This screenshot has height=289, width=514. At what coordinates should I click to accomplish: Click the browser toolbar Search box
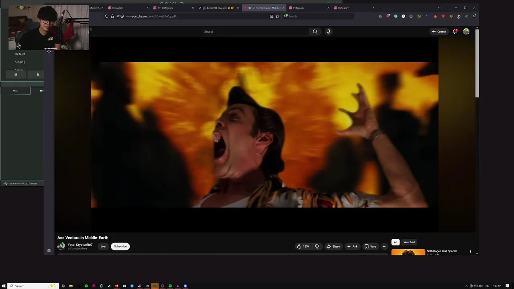coord(318,16)
